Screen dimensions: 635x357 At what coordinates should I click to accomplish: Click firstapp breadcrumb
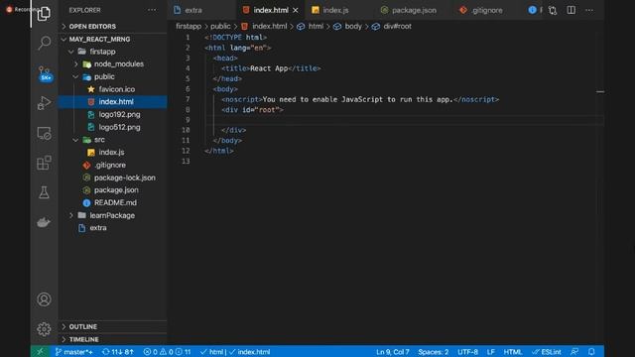pos(189,27)
